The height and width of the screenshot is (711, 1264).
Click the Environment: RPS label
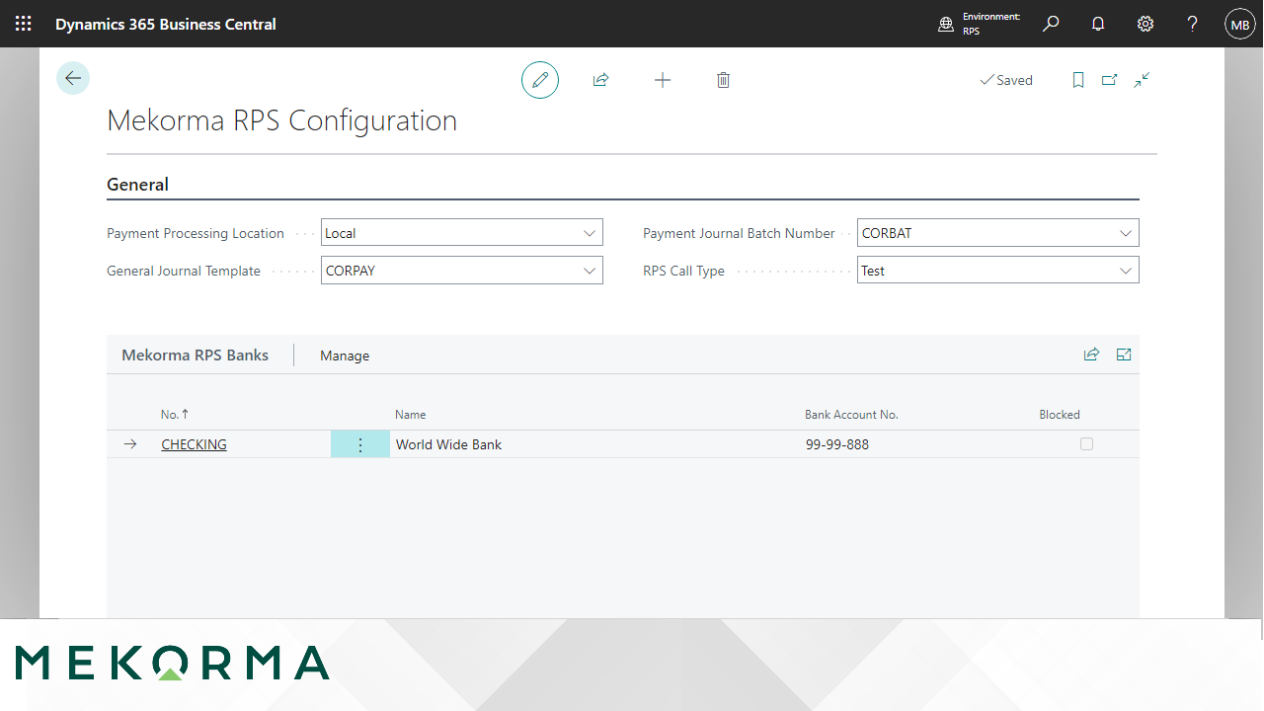coord(991,24)
